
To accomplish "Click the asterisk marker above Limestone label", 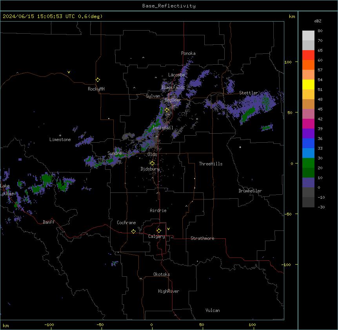I will (x=60, y=136).
